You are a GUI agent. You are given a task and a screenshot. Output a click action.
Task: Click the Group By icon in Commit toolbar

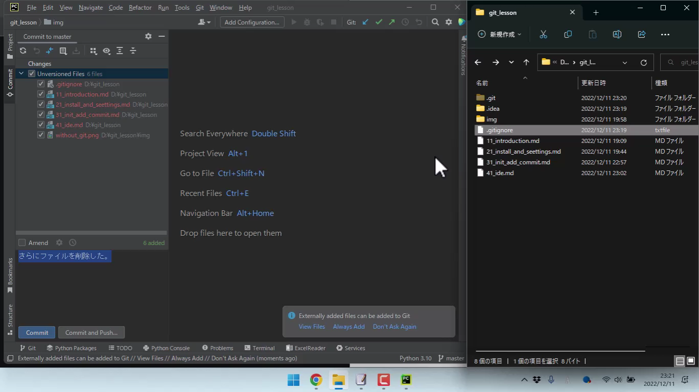point(93,51)
